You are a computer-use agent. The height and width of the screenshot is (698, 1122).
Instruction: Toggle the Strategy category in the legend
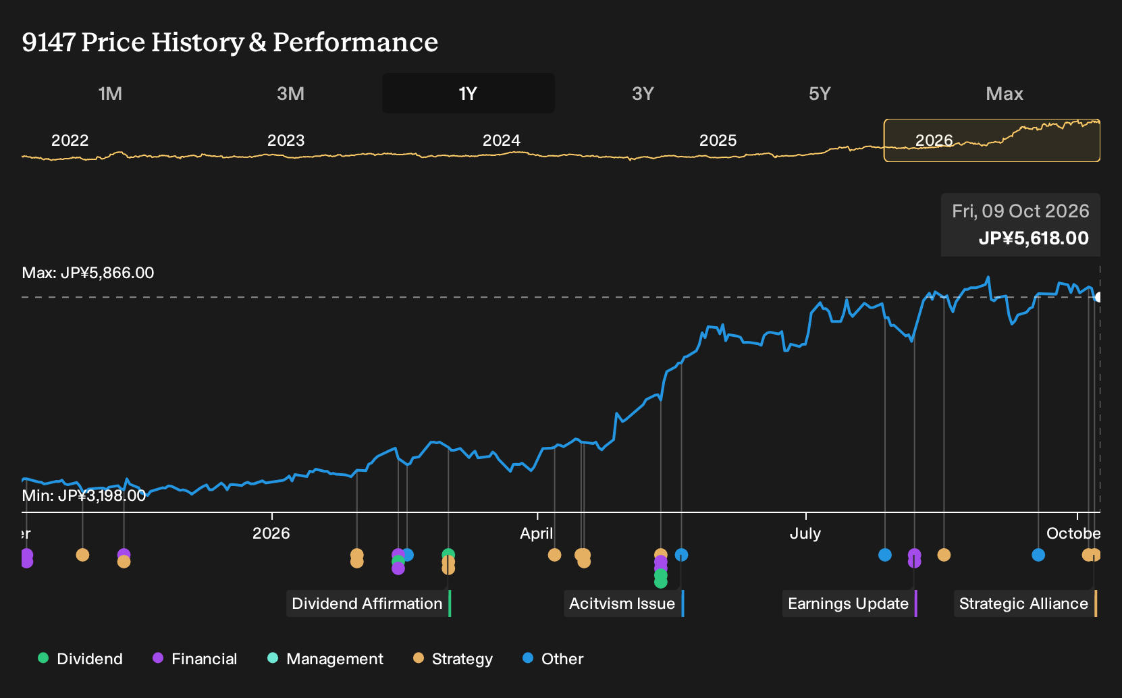coord(453,659)
